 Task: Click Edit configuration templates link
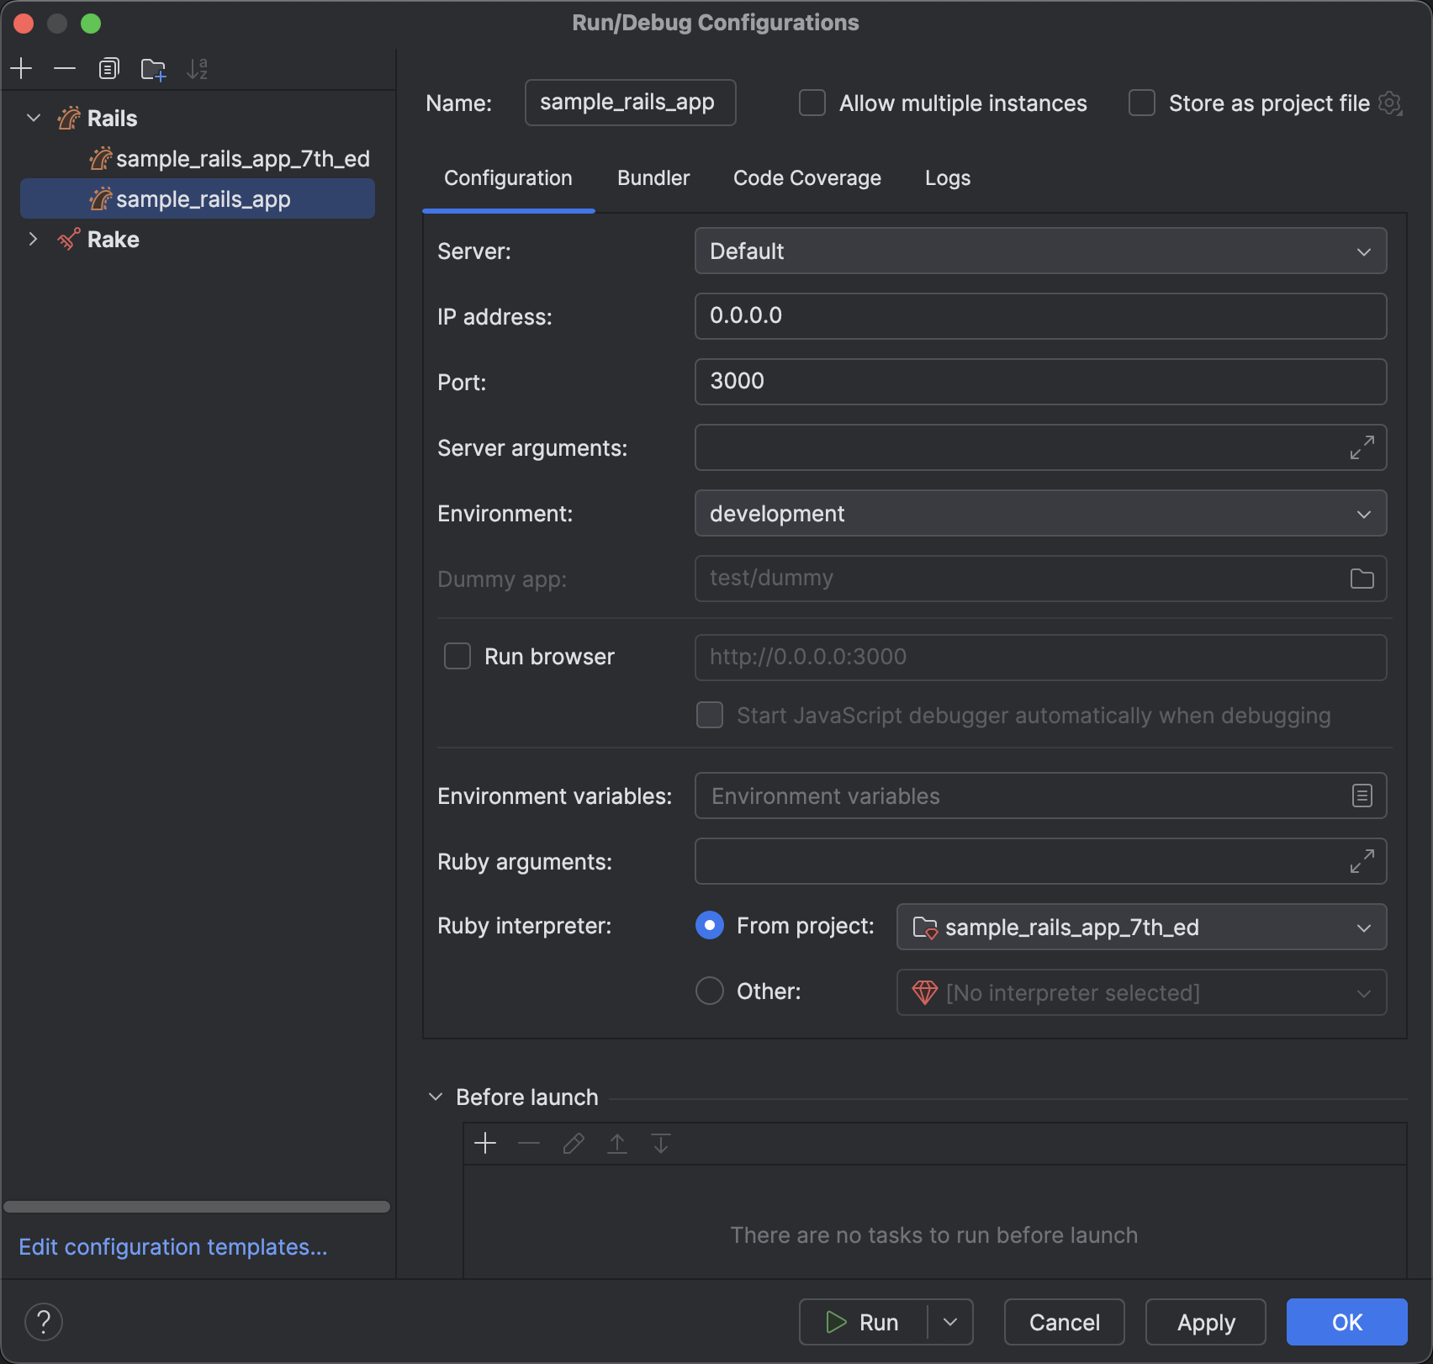[x=173, y=1246]
